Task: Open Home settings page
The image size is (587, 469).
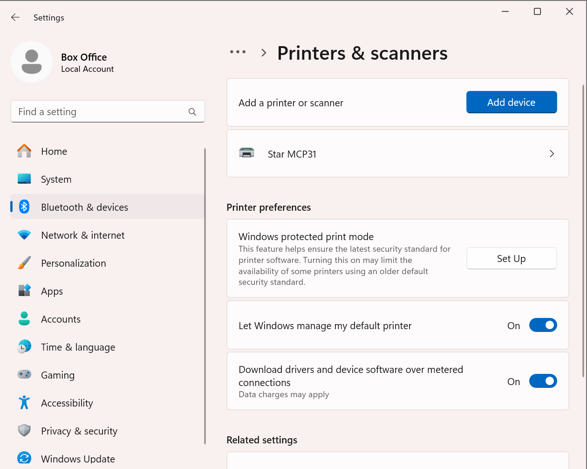Action: [107, 152]
